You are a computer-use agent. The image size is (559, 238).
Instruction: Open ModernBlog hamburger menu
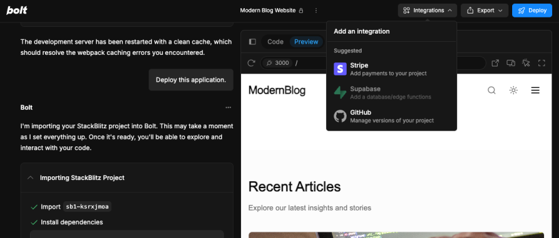tap(535, 90)
